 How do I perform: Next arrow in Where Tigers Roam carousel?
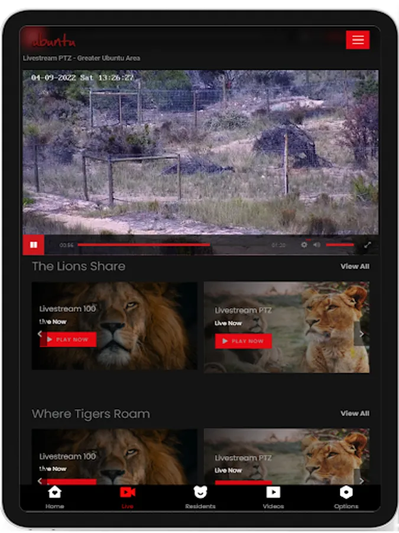(x=361, y=480)
